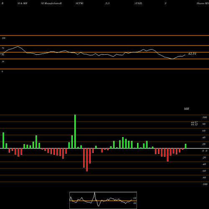Click the RSI line end point near 42.31

pos(185,55)
